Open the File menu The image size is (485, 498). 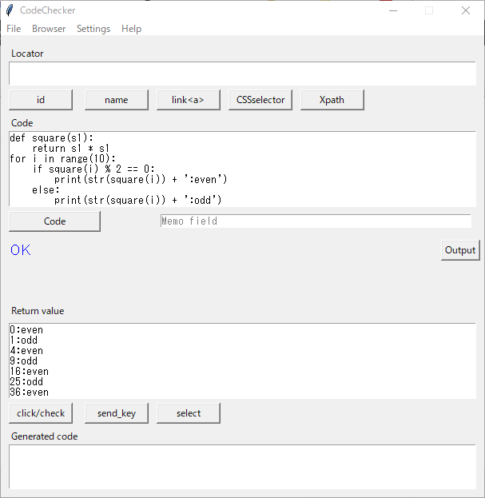pyautogui.click(x=14, y=29)
